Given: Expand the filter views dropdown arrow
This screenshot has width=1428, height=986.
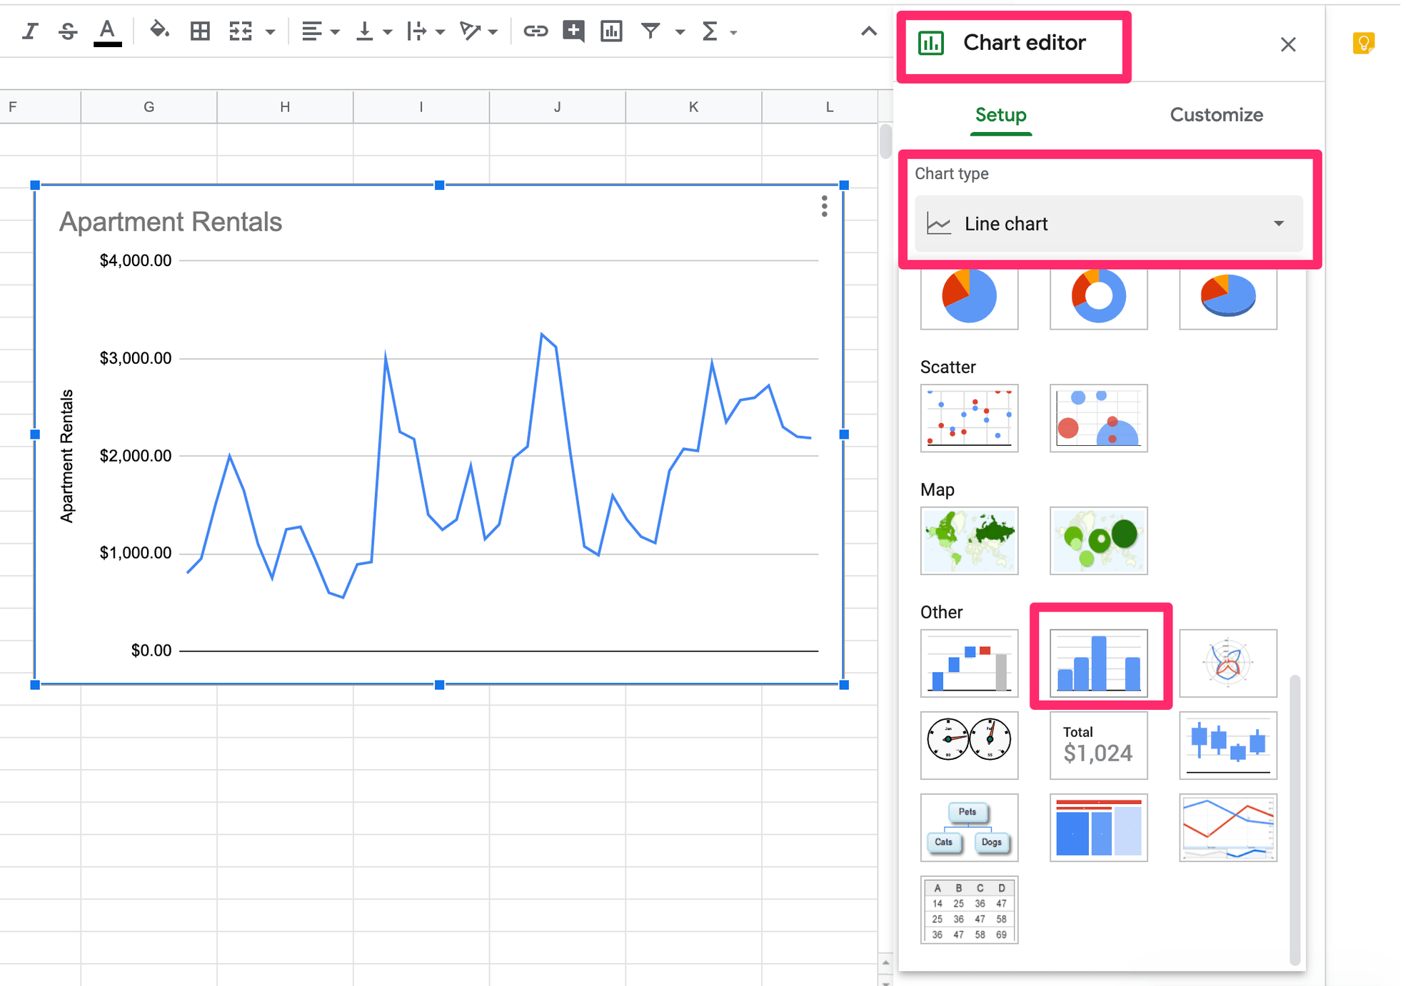Looking at the screenshot, I should point(680,32).
